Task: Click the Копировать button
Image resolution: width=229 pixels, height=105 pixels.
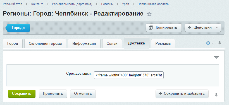Action: pyautogui.click(x=164, y=27)
